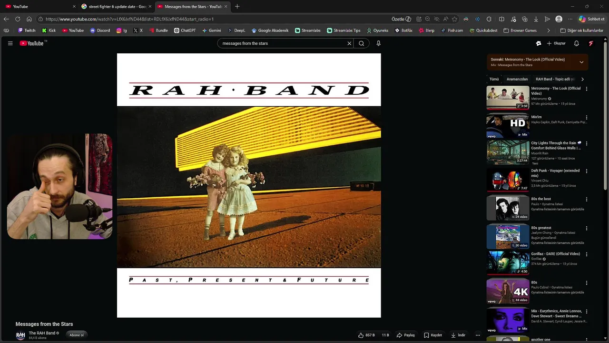609x343 pixels.
Task: Reload the page with the refresh icon
Action: (18, 19)
